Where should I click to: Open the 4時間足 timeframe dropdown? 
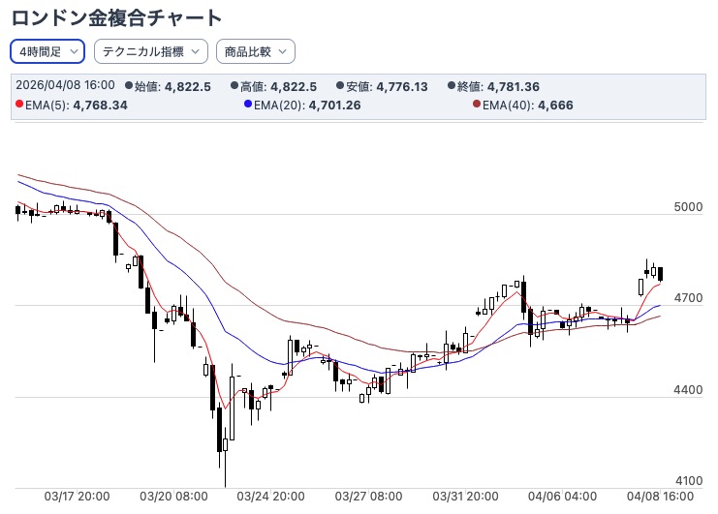point(47,51)
